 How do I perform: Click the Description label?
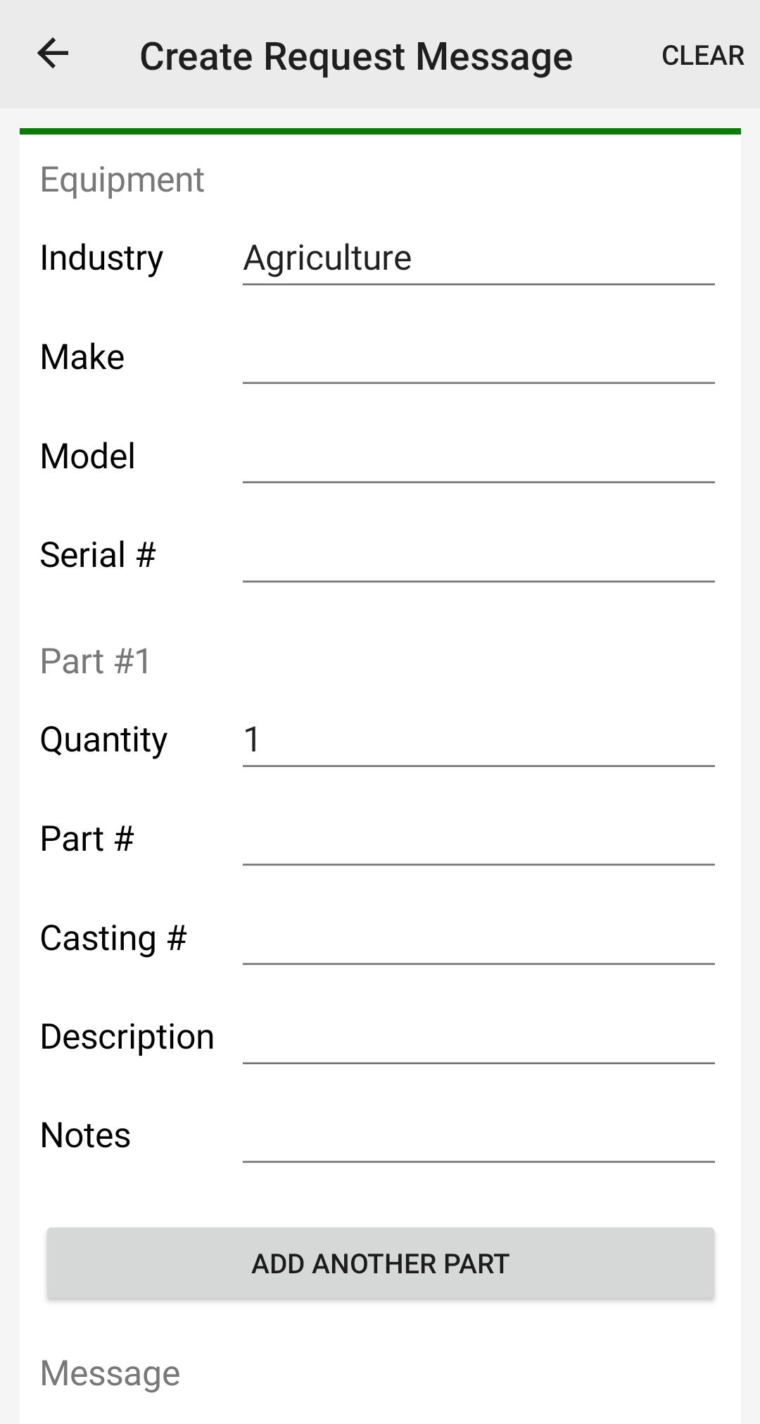click(127, 1037)
